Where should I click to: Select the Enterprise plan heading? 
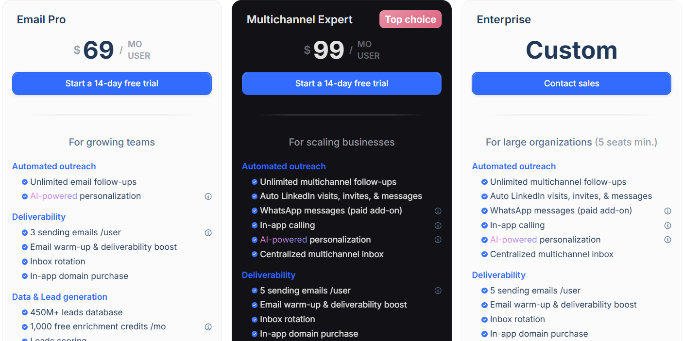click(503, 20)
